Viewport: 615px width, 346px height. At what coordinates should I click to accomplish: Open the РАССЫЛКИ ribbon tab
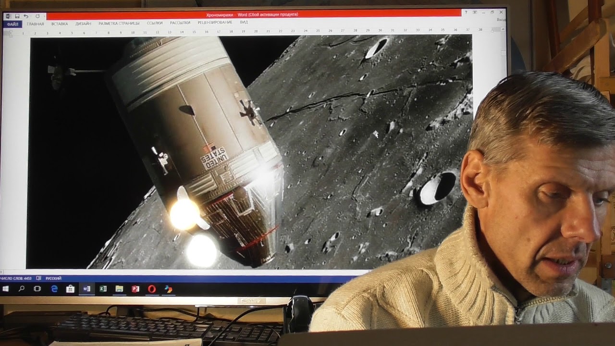tap(180, 23)
